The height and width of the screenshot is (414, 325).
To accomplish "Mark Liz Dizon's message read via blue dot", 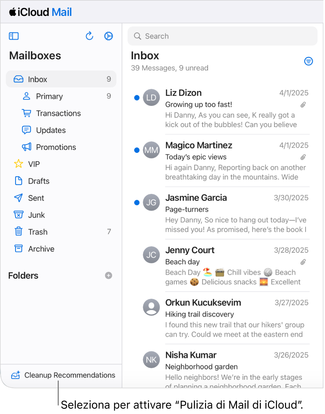I will point(136,98).
